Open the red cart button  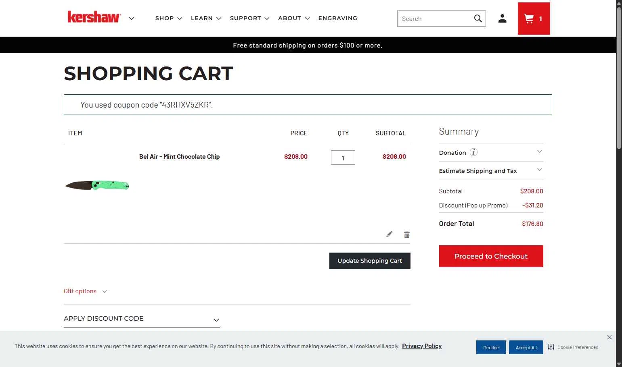tap(534, 19)
